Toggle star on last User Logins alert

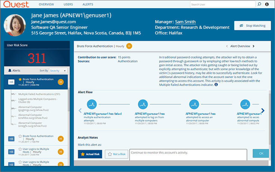(x=20, y=162)
